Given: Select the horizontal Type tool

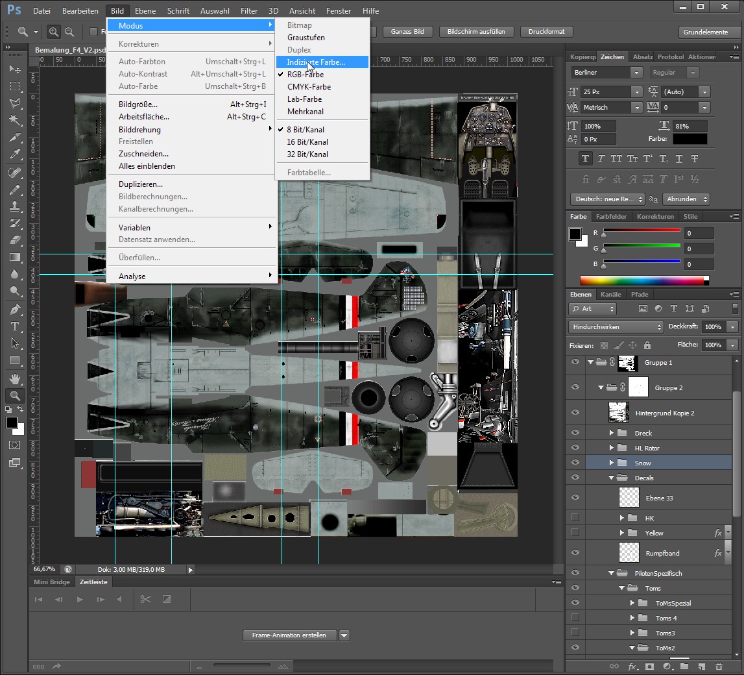Looking at the screenshot, I should pyautogui.click(x=14, y=326).
